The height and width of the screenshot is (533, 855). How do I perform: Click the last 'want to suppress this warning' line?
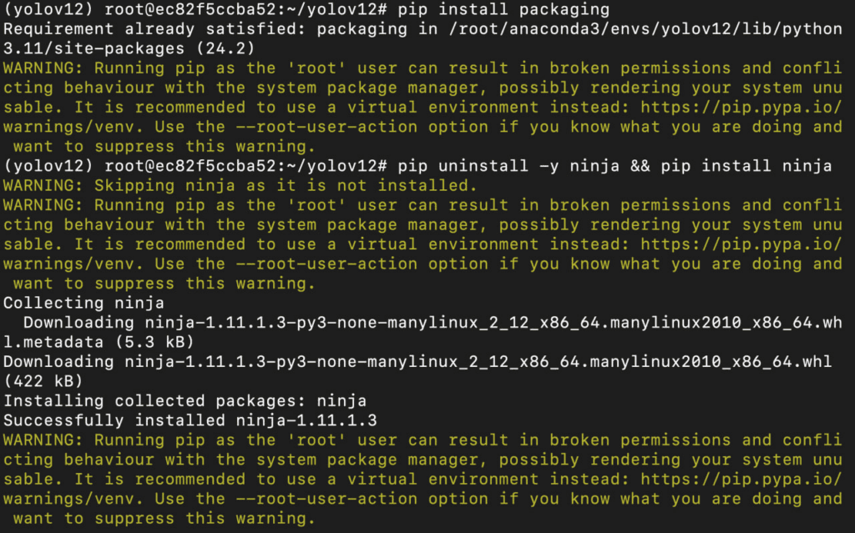164,518
